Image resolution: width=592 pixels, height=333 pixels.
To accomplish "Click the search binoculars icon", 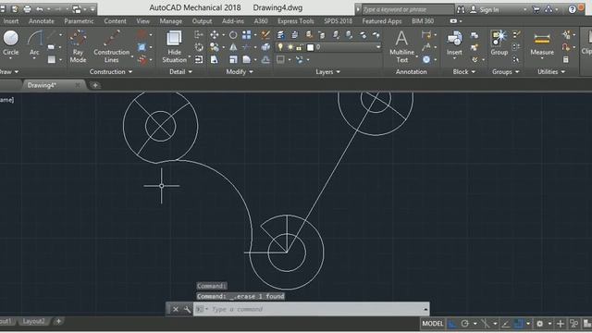I will (461, 9).
